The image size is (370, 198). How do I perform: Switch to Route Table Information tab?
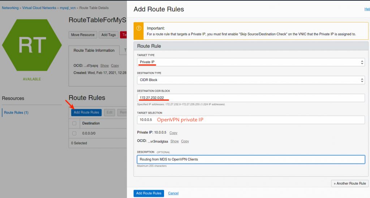94,51
